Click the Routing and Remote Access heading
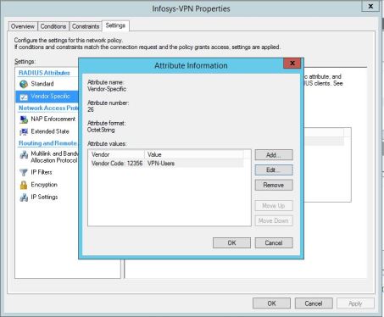The width and height of the screenshot is (384, 317). (47, 143)
